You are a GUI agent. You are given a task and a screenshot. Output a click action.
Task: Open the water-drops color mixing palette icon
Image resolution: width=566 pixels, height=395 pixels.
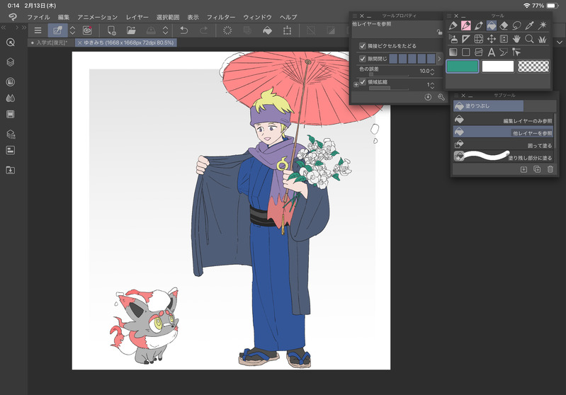(11, 98)
